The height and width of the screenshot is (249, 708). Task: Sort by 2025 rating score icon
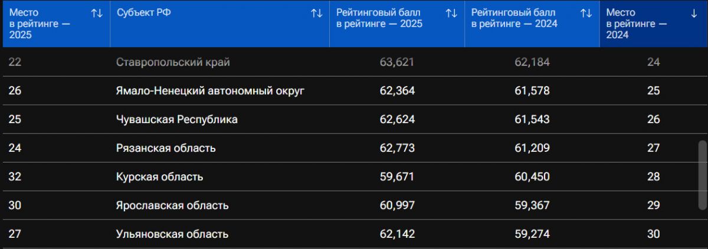tap(451, 13)
